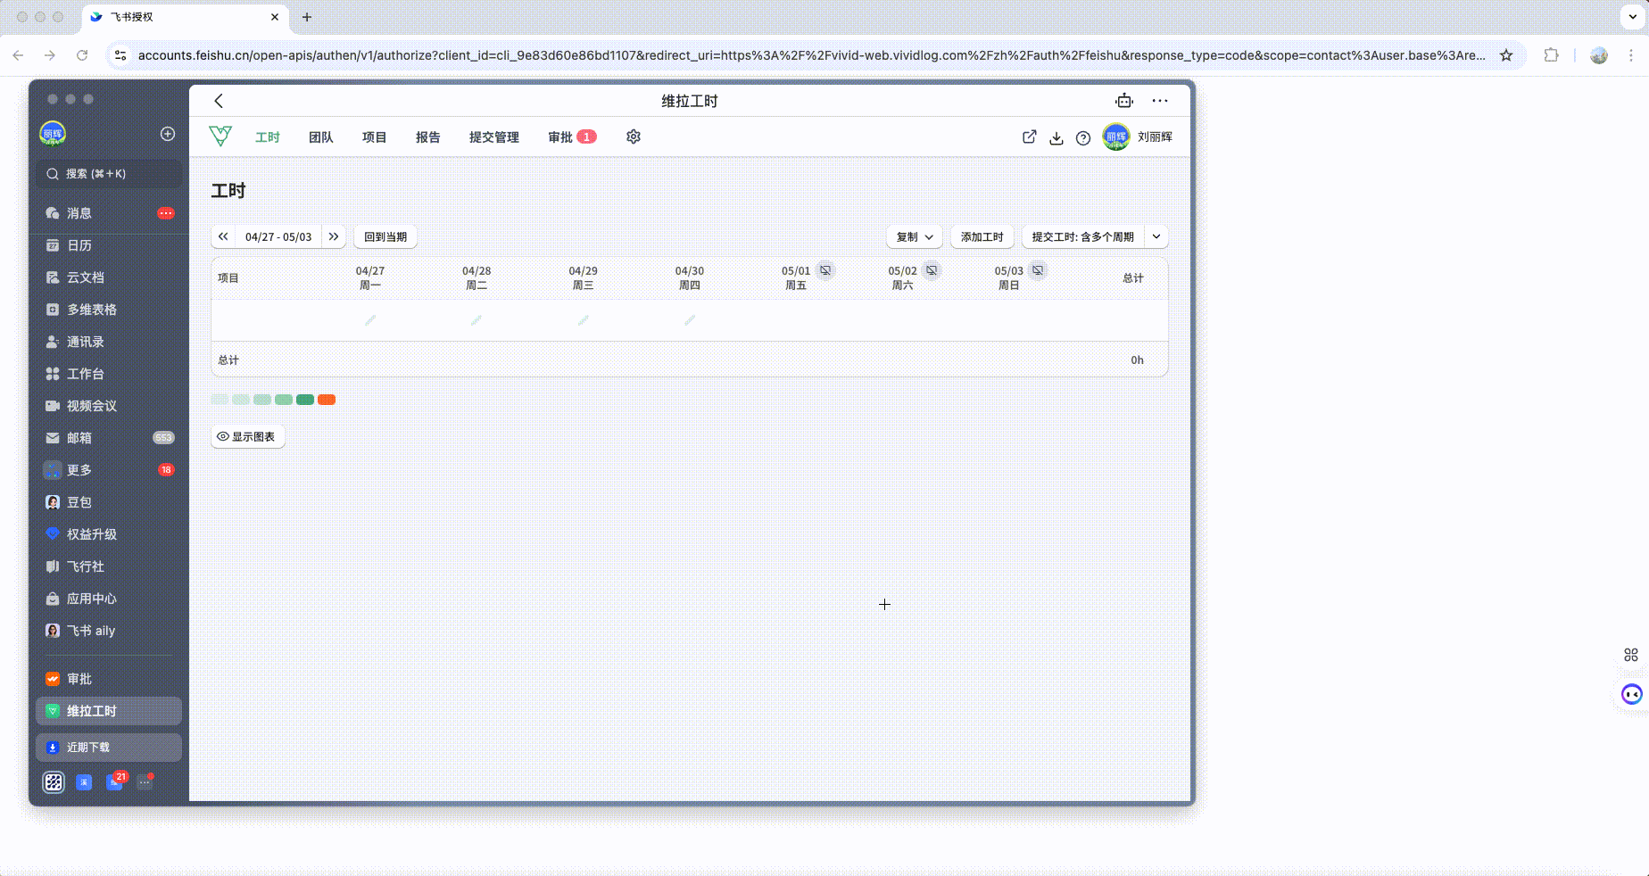1649x876 pixels.
Task: Click the download icon near the user avatar
Action: pyautogui.click(x=1057, y=137)
